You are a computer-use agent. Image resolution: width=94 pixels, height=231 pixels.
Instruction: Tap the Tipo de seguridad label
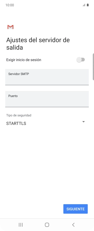19,115
